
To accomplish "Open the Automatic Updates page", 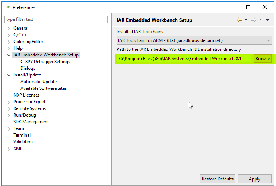I will click(x=39, y=82).
